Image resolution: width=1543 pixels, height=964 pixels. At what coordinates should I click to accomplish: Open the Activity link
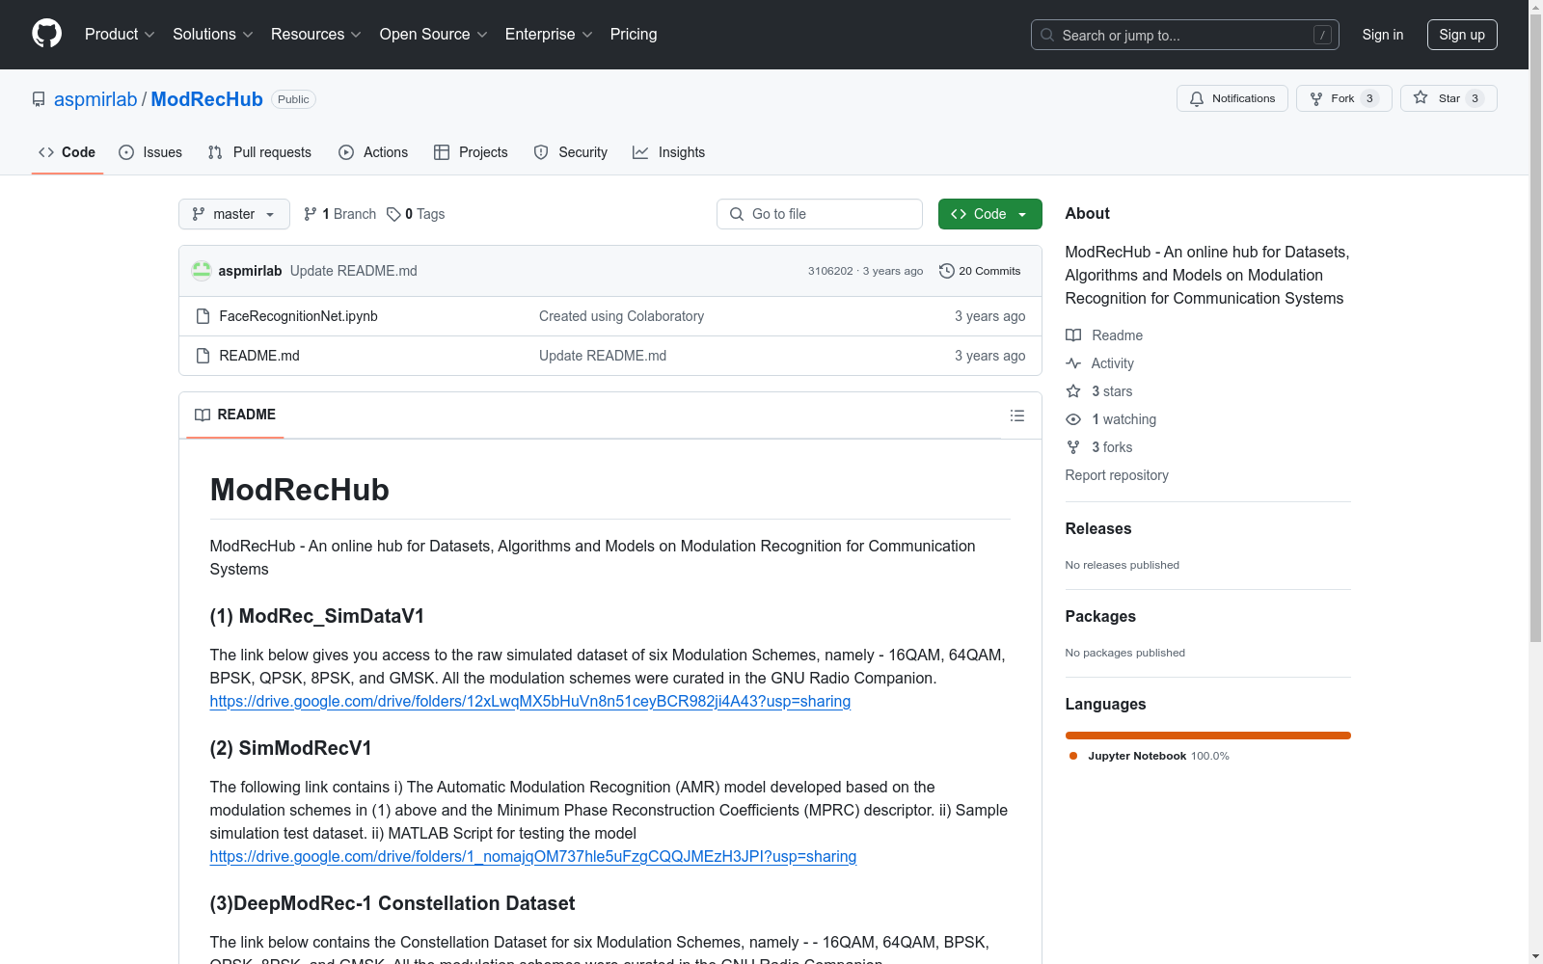1100,363
